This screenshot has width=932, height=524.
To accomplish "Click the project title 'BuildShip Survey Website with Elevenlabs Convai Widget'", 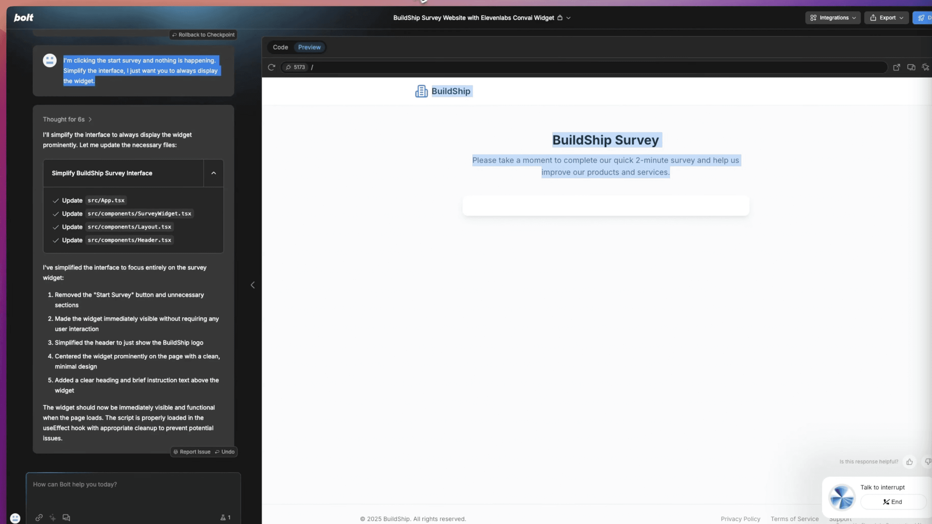I will click(473, 18).
